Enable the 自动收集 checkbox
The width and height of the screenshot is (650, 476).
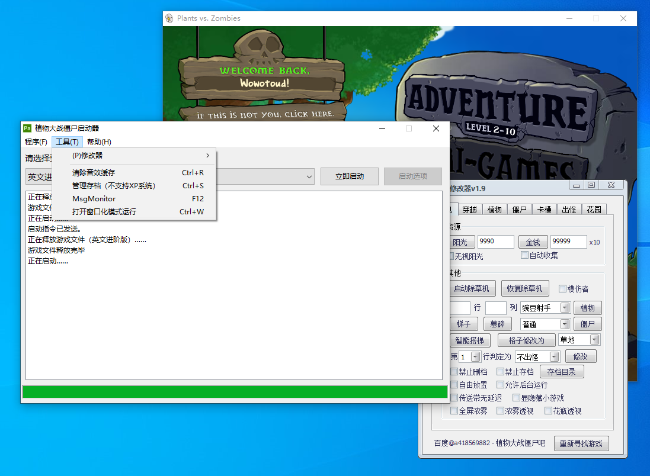coord(524,255)
